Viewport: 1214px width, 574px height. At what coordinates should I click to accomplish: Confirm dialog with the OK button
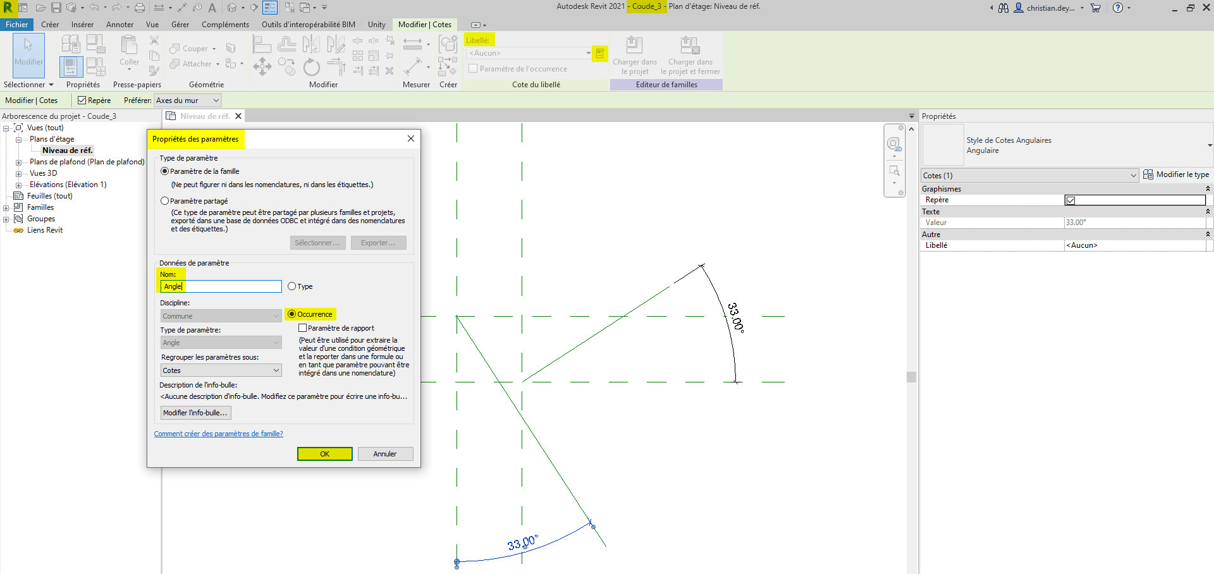click(x=324, y=453)
